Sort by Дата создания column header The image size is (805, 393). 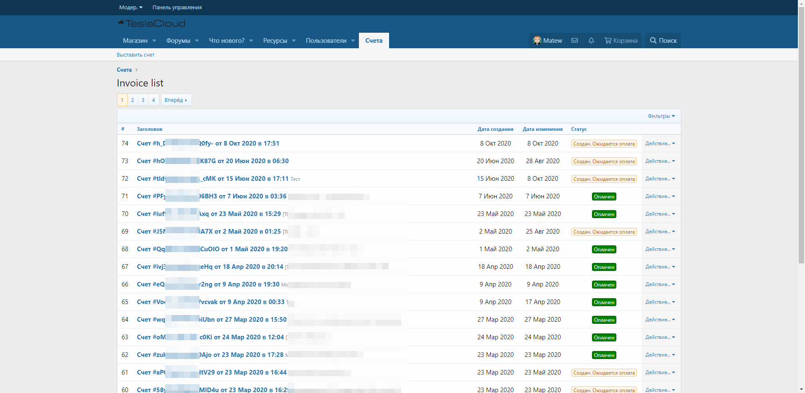coord(495,129)
